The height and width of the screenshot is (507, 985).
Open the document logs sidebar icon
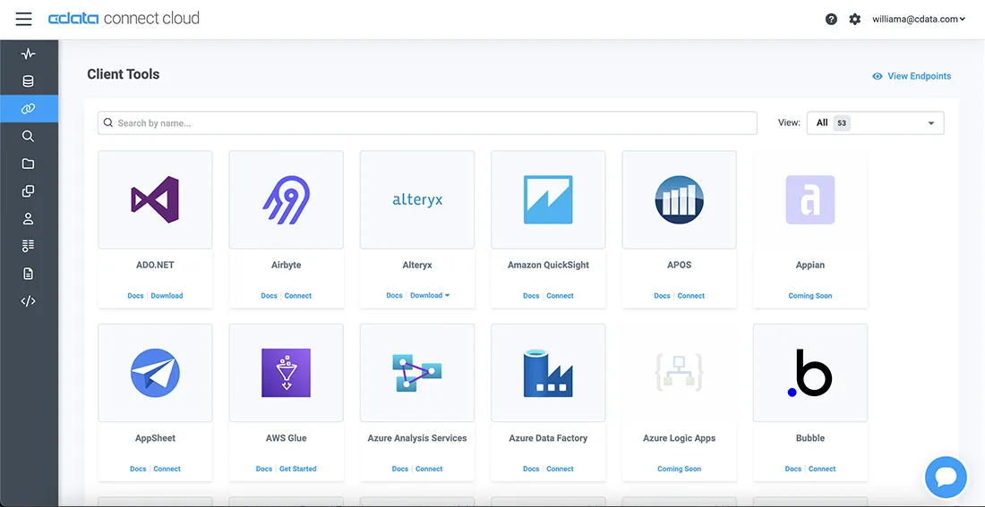pyautogui.click(x=29, y=274)
